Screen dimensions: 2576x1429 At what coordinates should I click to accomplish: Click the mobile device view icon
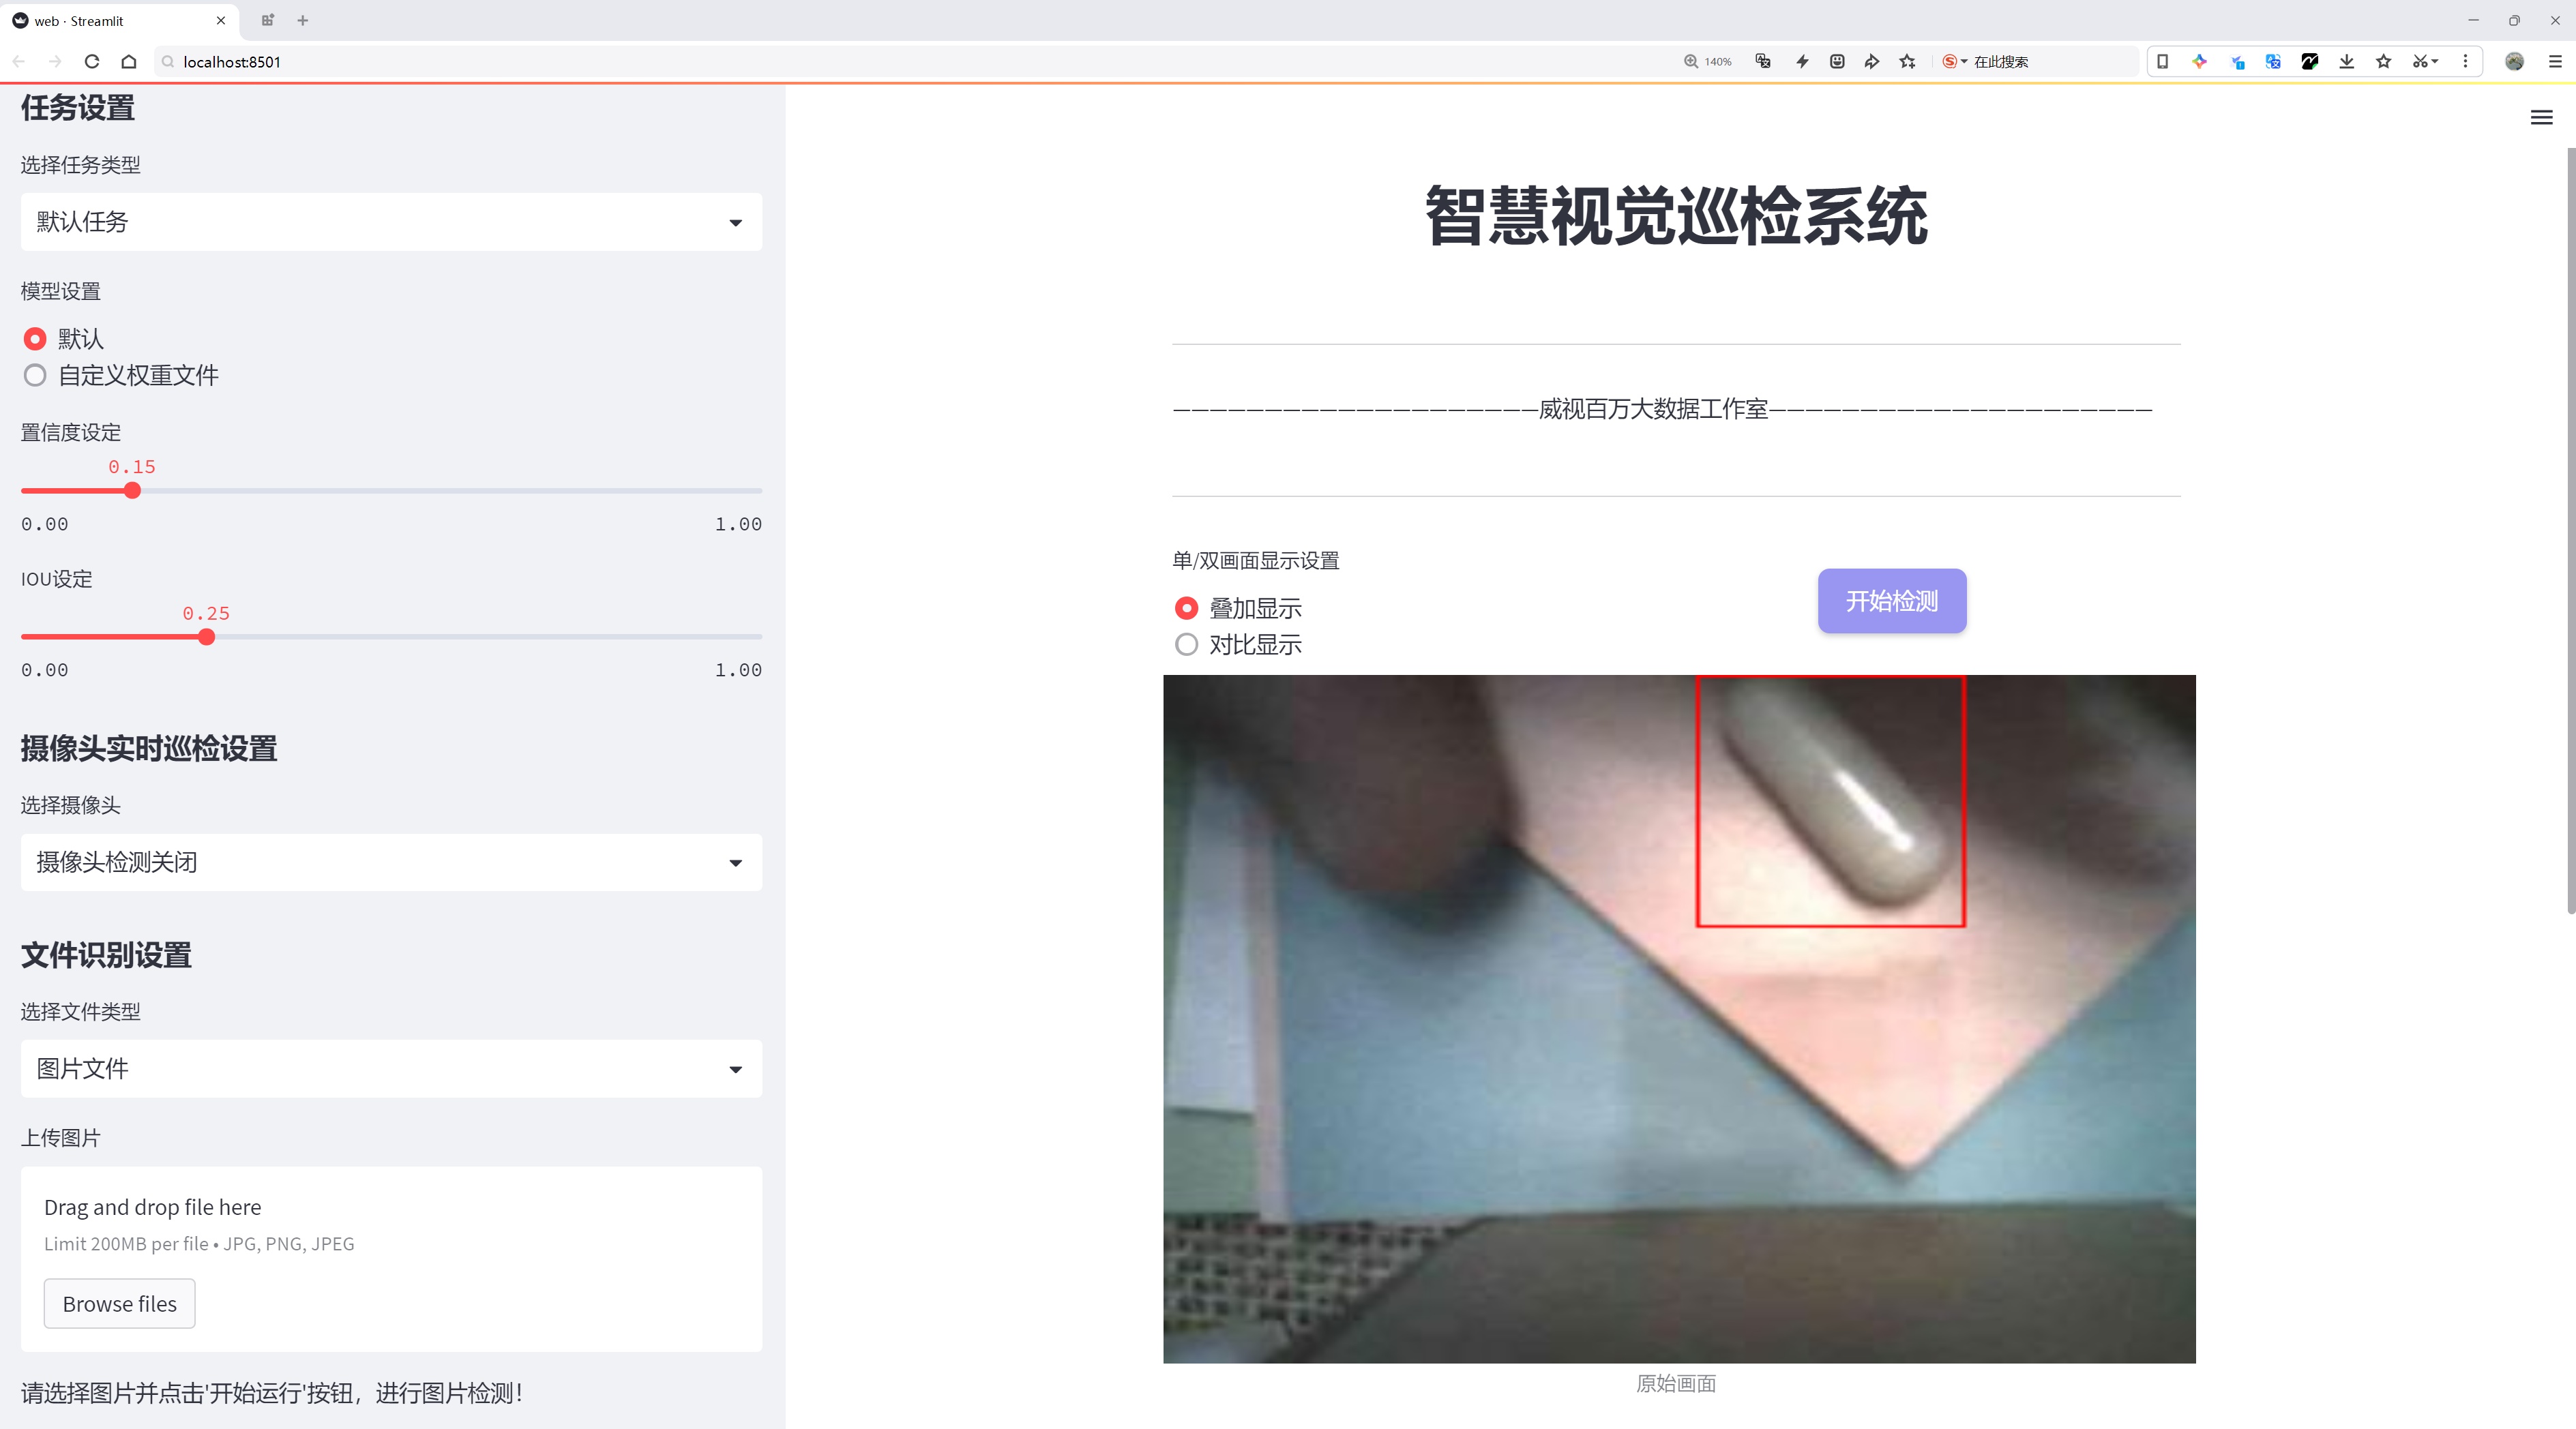coord(2162,61)
